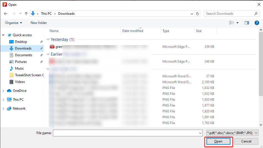Select the PDF file icon under Yesterday
The height and width of the screenshot is (148, 263).
point(52,47)
